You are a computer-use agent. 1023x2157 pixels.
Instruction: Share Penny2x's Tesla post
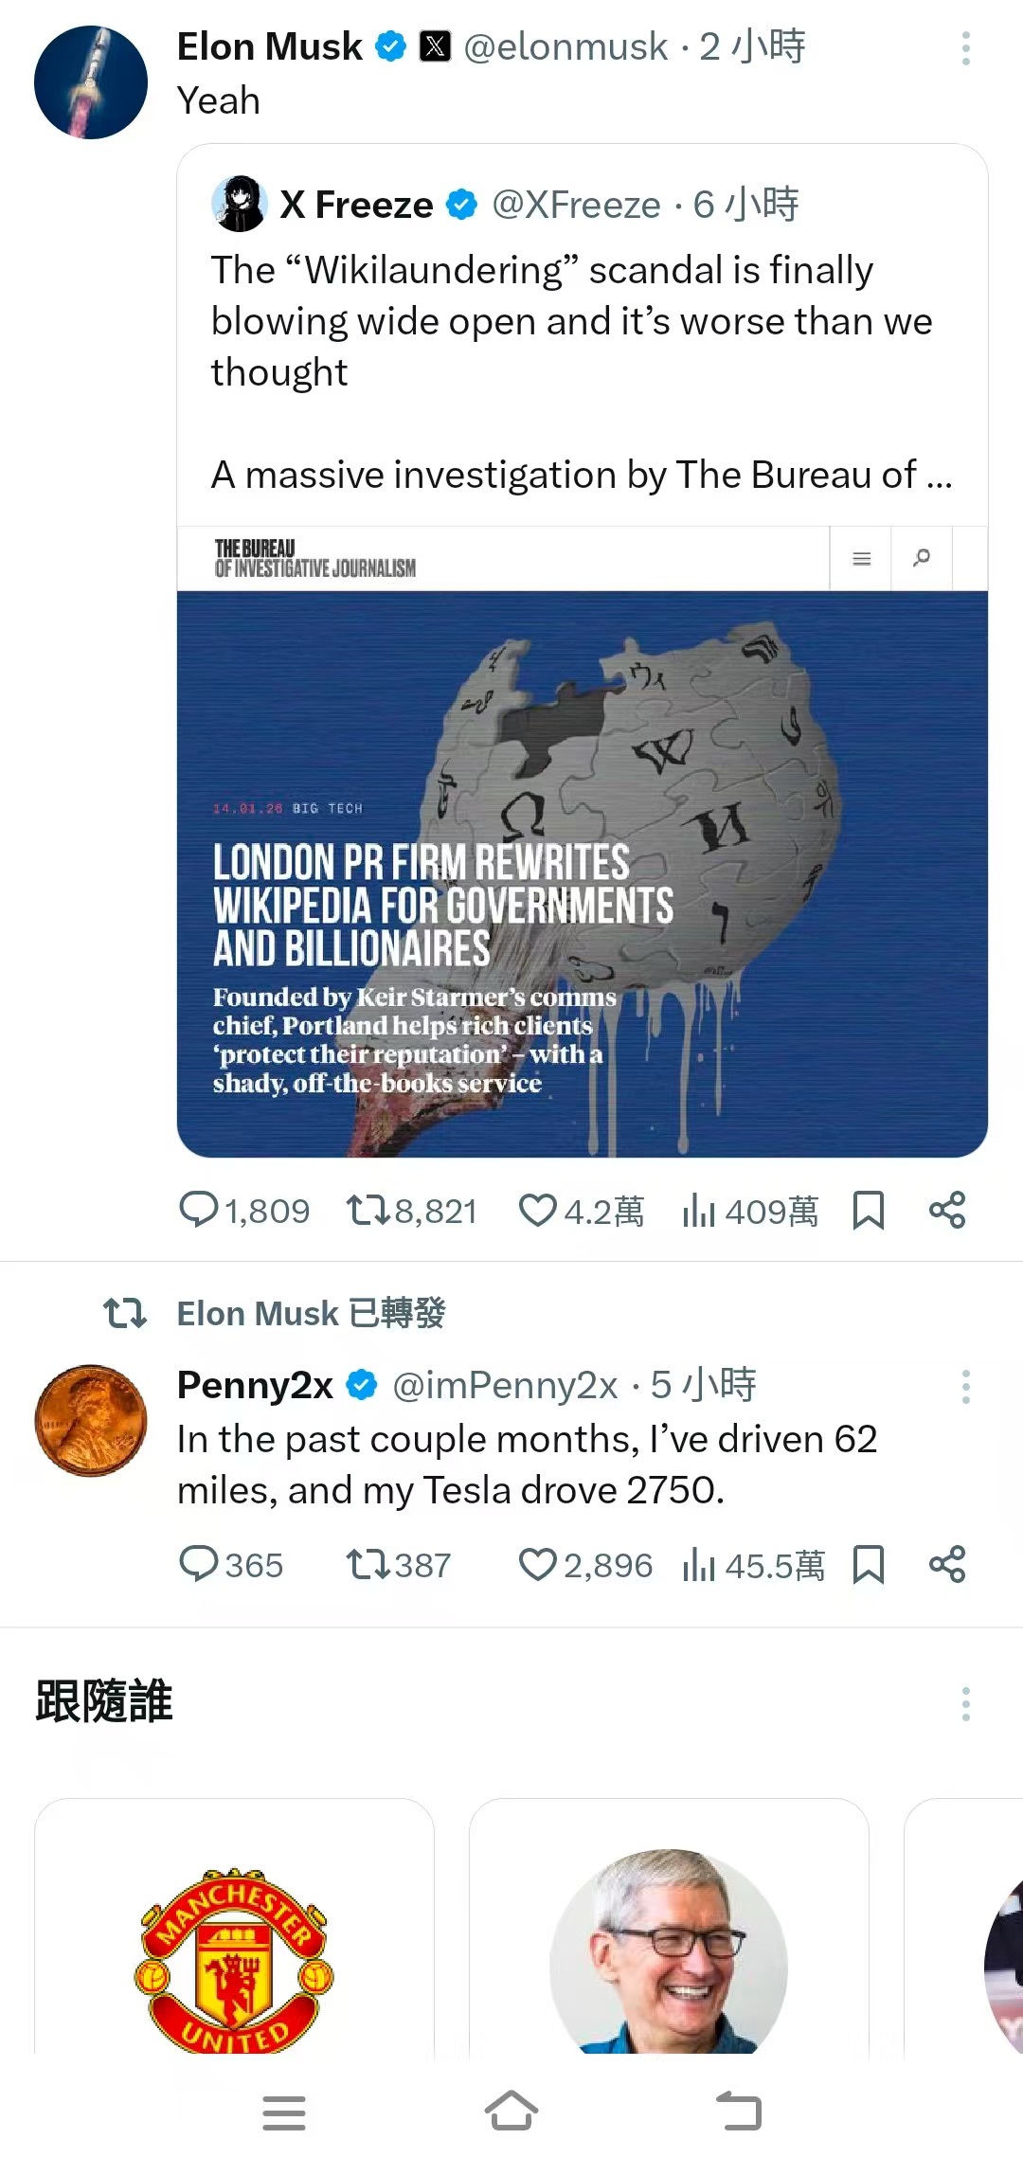[x=947, y=1564]
